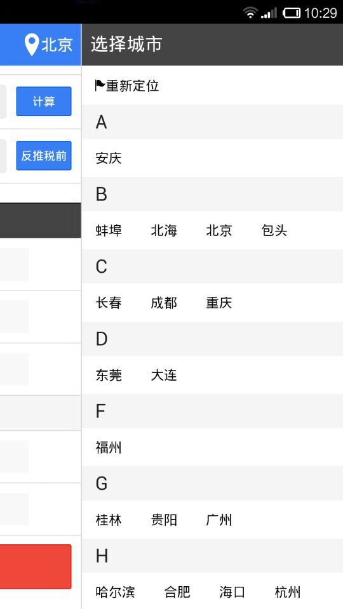Choose 北海 from city list

point(164,231)
